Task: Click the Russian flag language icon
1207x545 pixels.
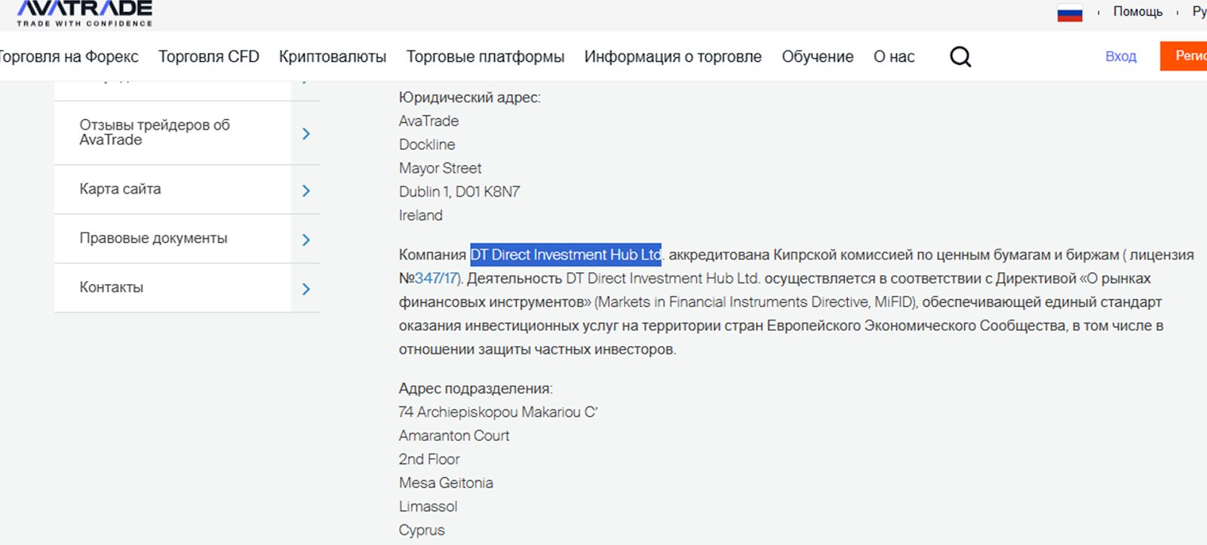Action: click(x=1070, y=13)
